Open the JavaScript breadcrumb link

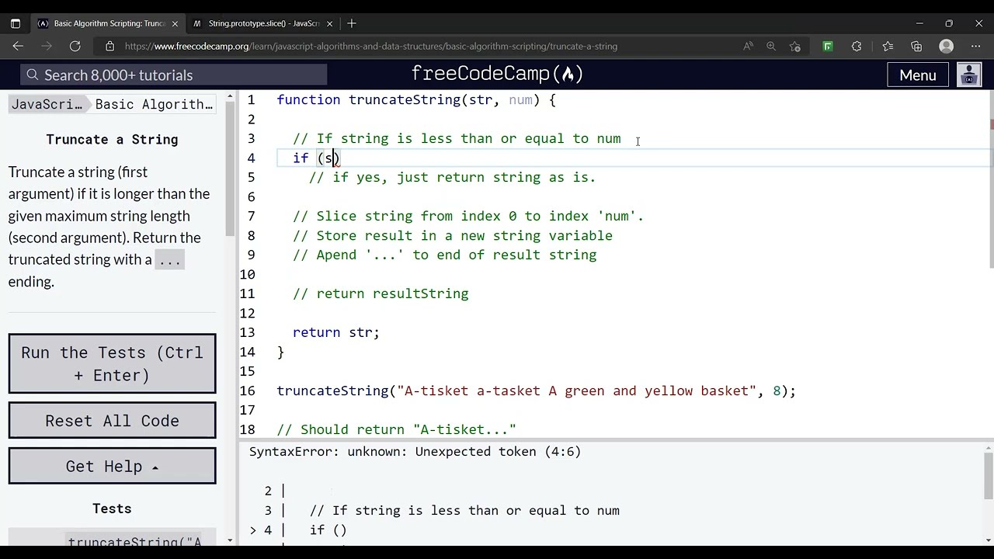47,104
